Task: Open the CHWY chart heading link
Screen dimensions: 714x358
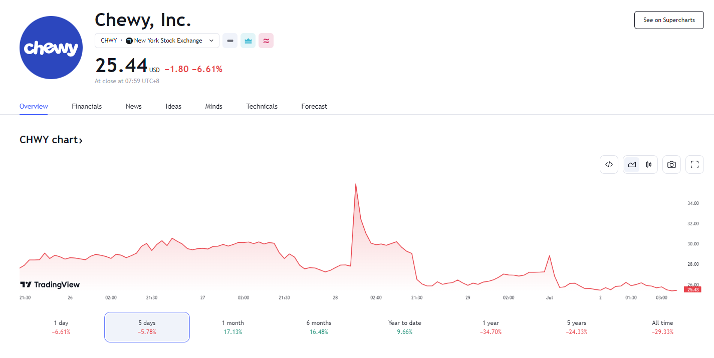Action: click(51, 140)
